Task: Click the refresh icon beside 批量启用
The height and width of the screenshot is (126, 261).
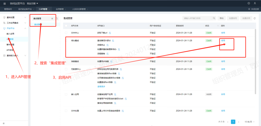Action: (254, 18)
